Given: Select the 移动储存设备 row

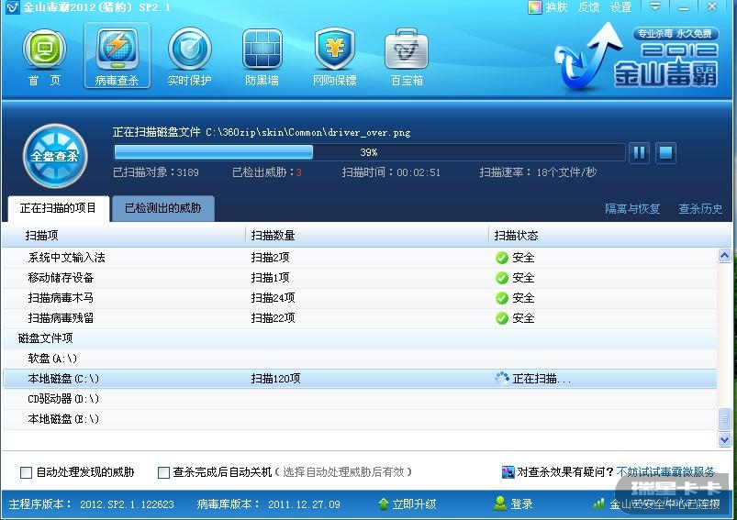Looking at the screenshot, I should (x=360, y=278).
